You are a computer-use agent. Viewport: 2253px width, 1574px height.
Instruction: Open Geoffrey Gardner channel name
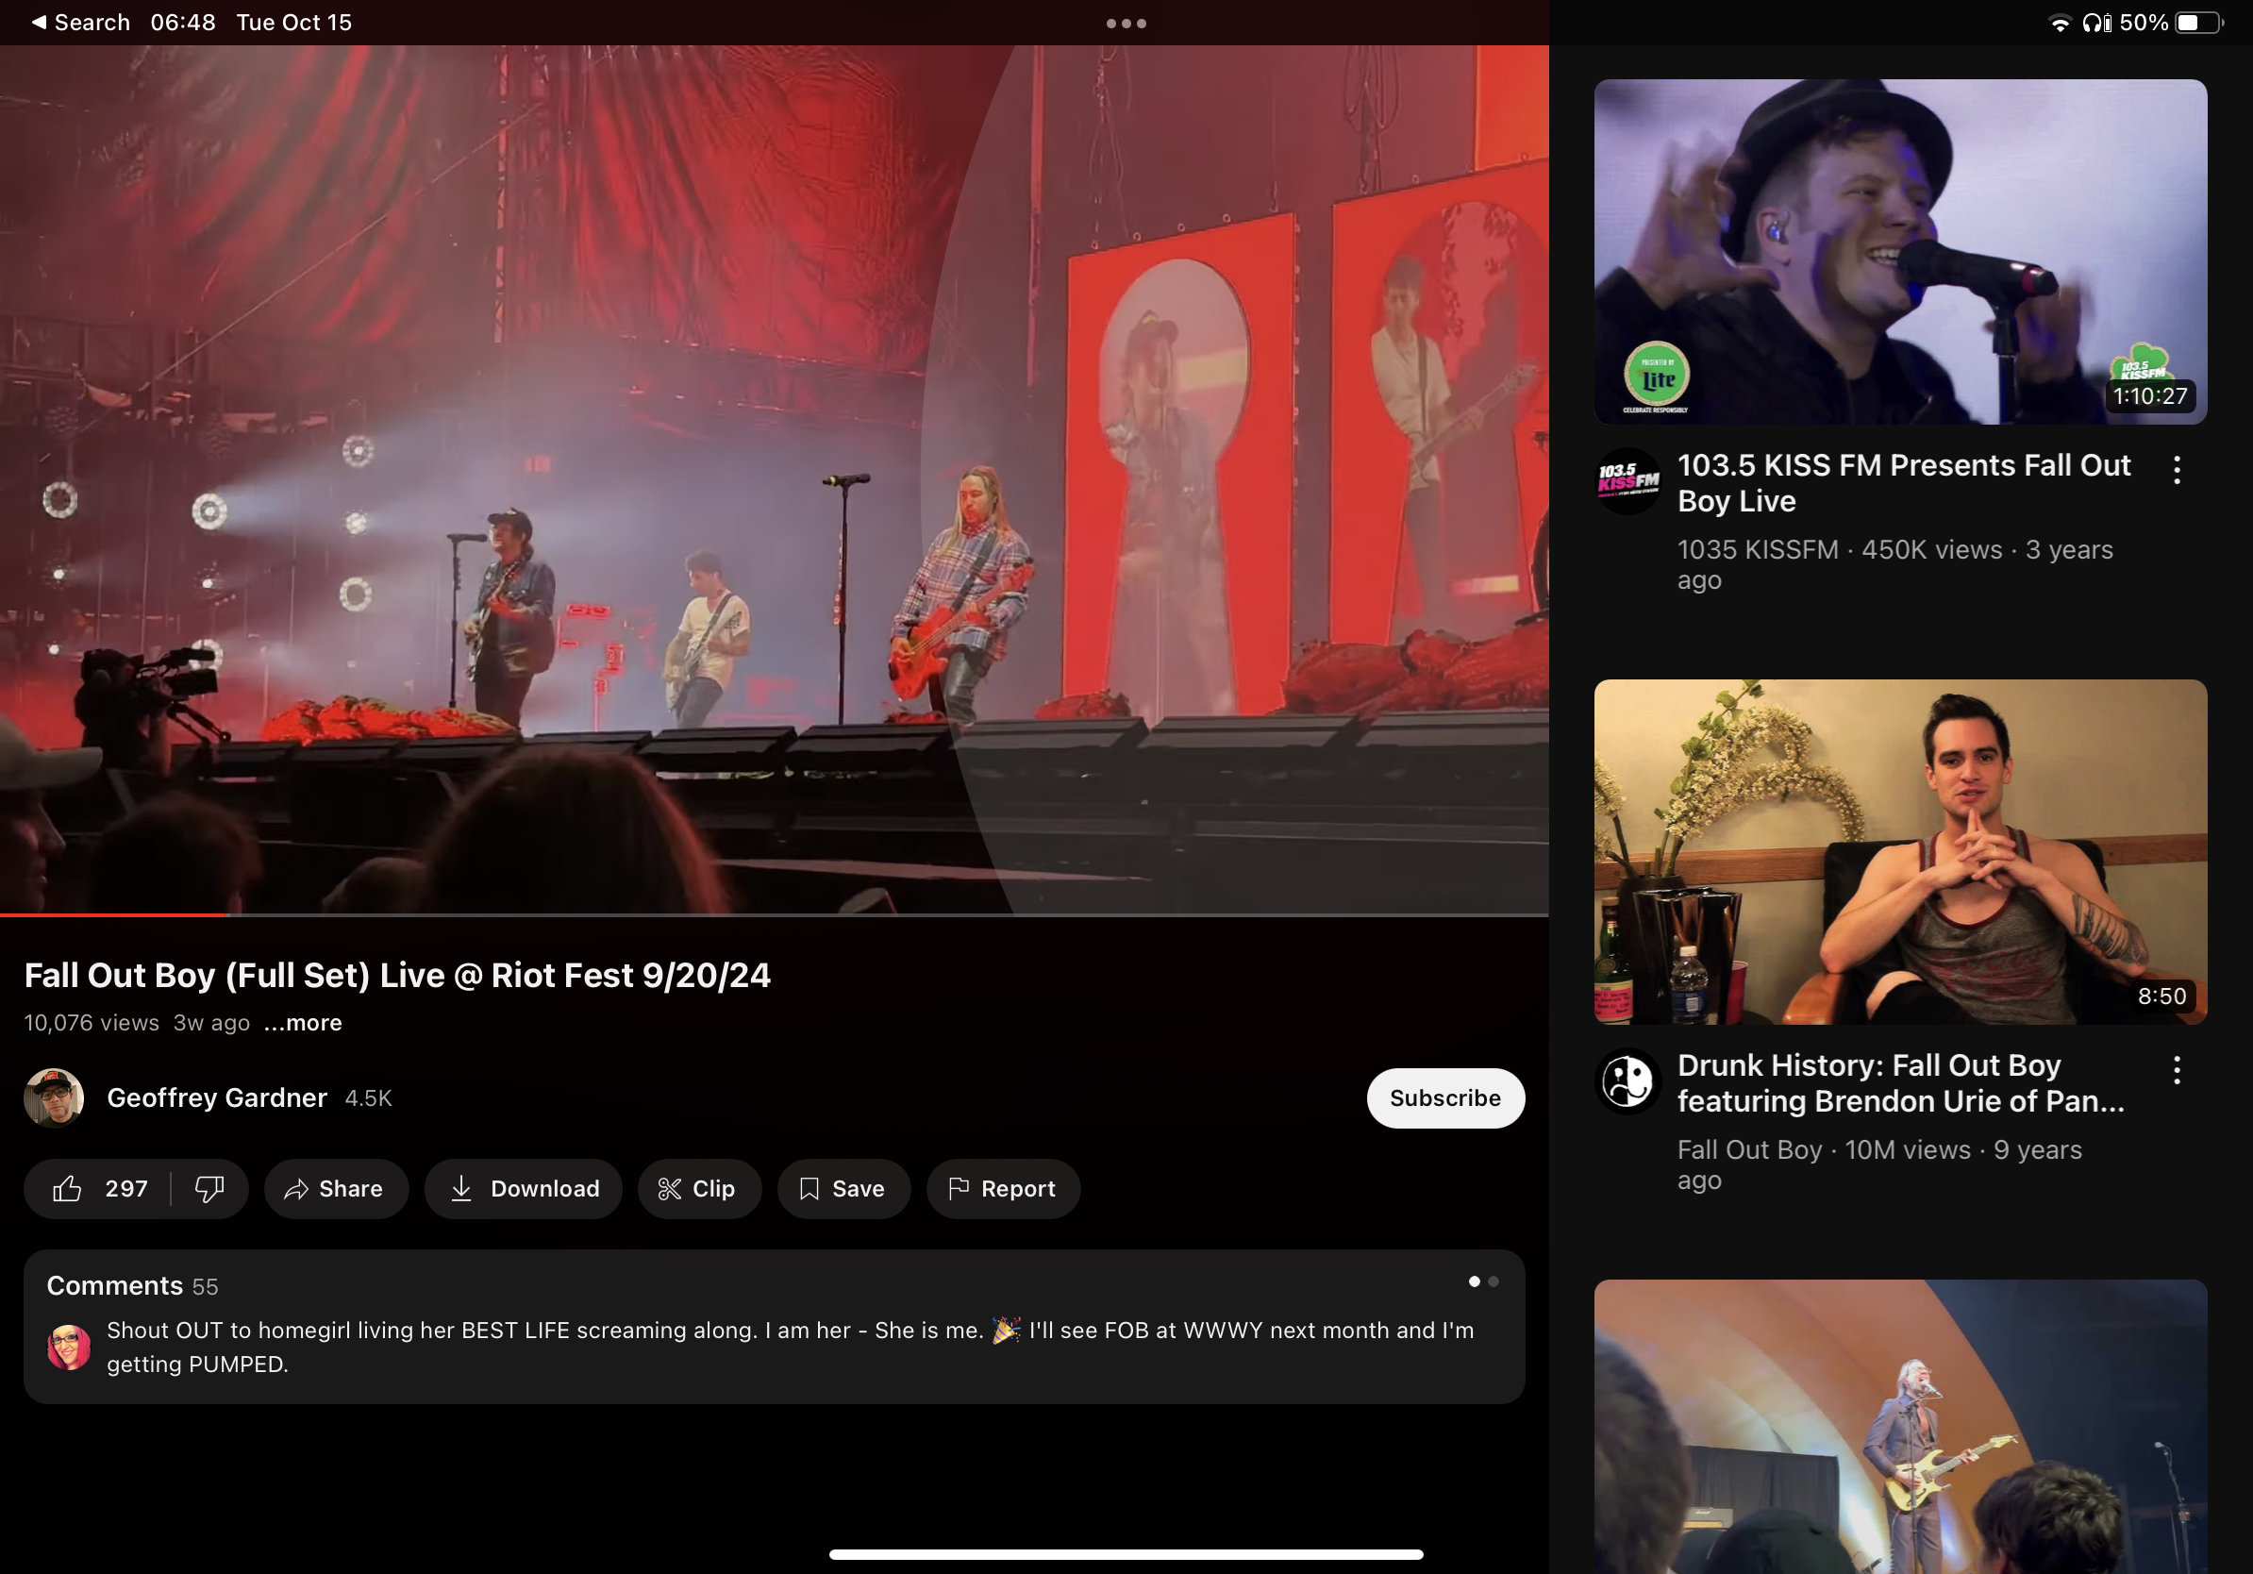[x=217, y=1098]
